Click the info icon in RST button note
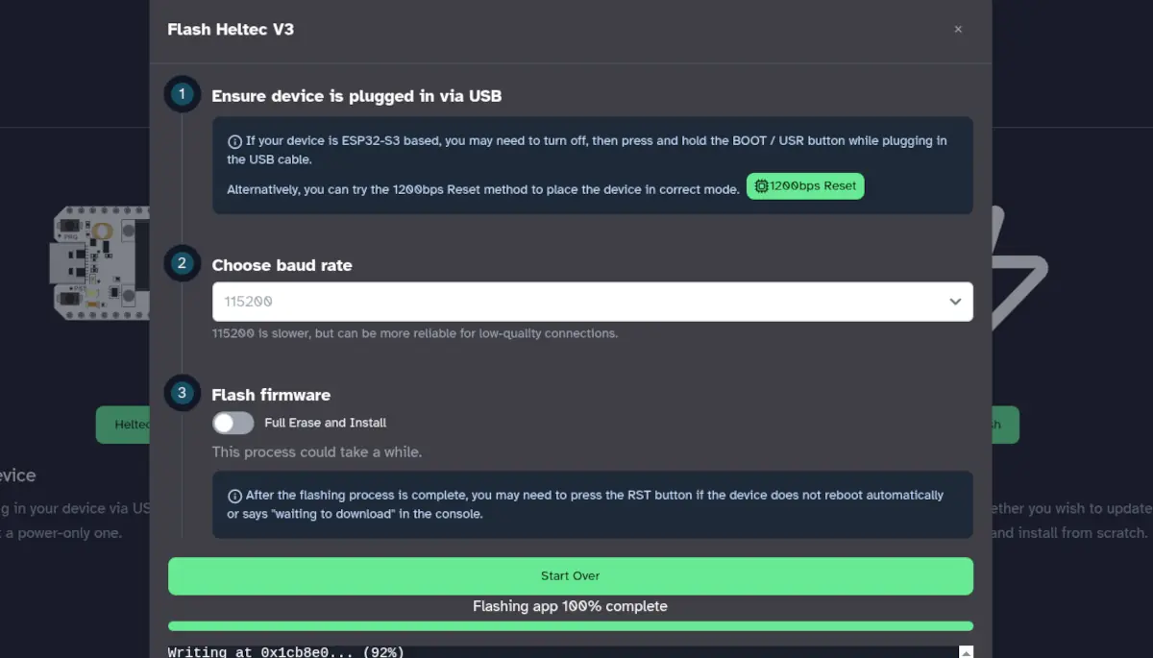This screenshot has width=1153, height=658. pos(234,496)
